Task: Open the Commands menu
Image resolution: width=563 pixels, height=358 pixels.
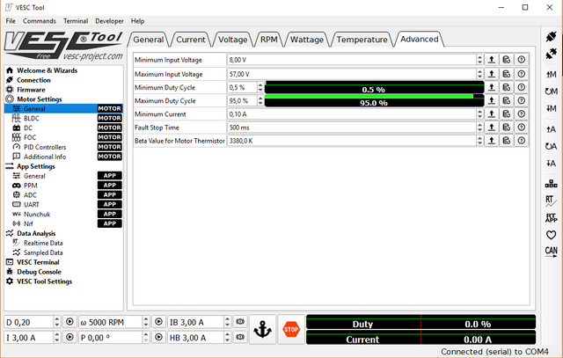Action: click(39, 21)
